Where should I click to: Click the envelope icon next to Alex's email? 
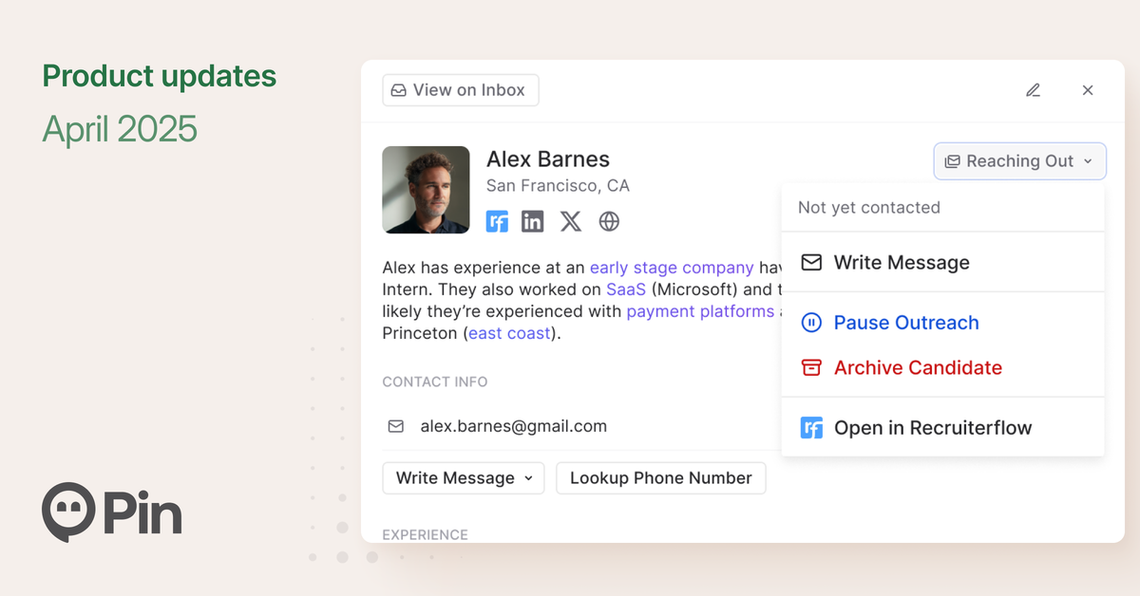[x=396, y=426]
